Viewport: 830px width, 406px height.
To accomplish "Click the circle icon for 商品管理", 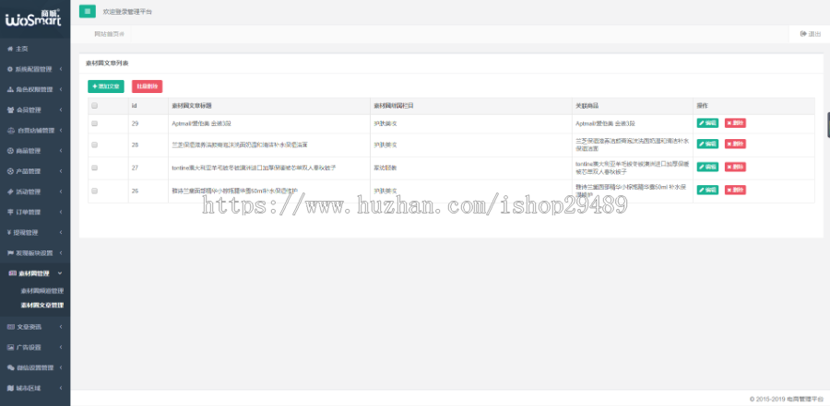I will point(10,151).
